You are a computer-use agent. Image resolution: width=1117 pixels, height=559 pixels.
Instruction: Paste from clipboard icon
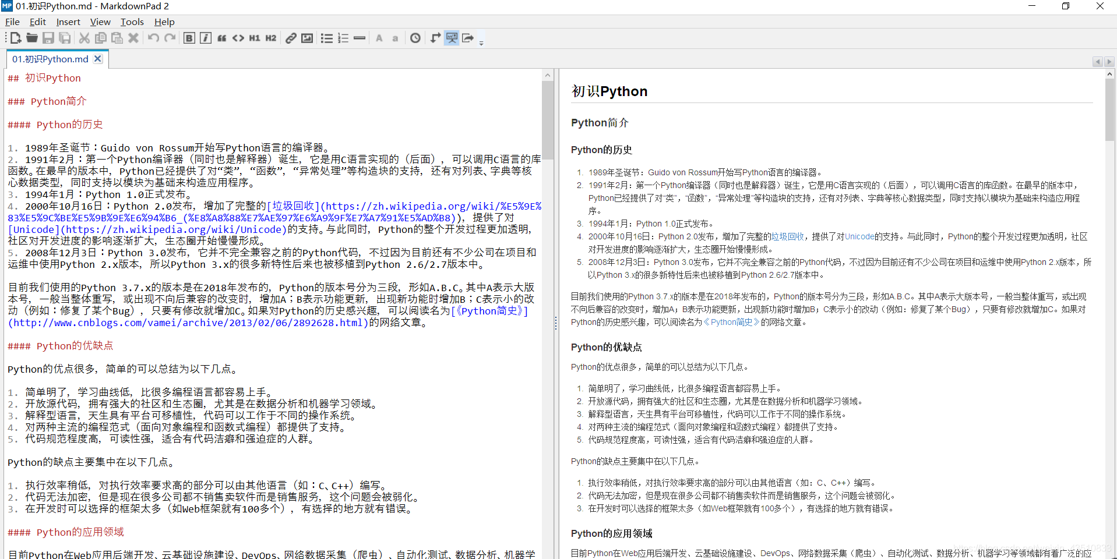point(117,38)
